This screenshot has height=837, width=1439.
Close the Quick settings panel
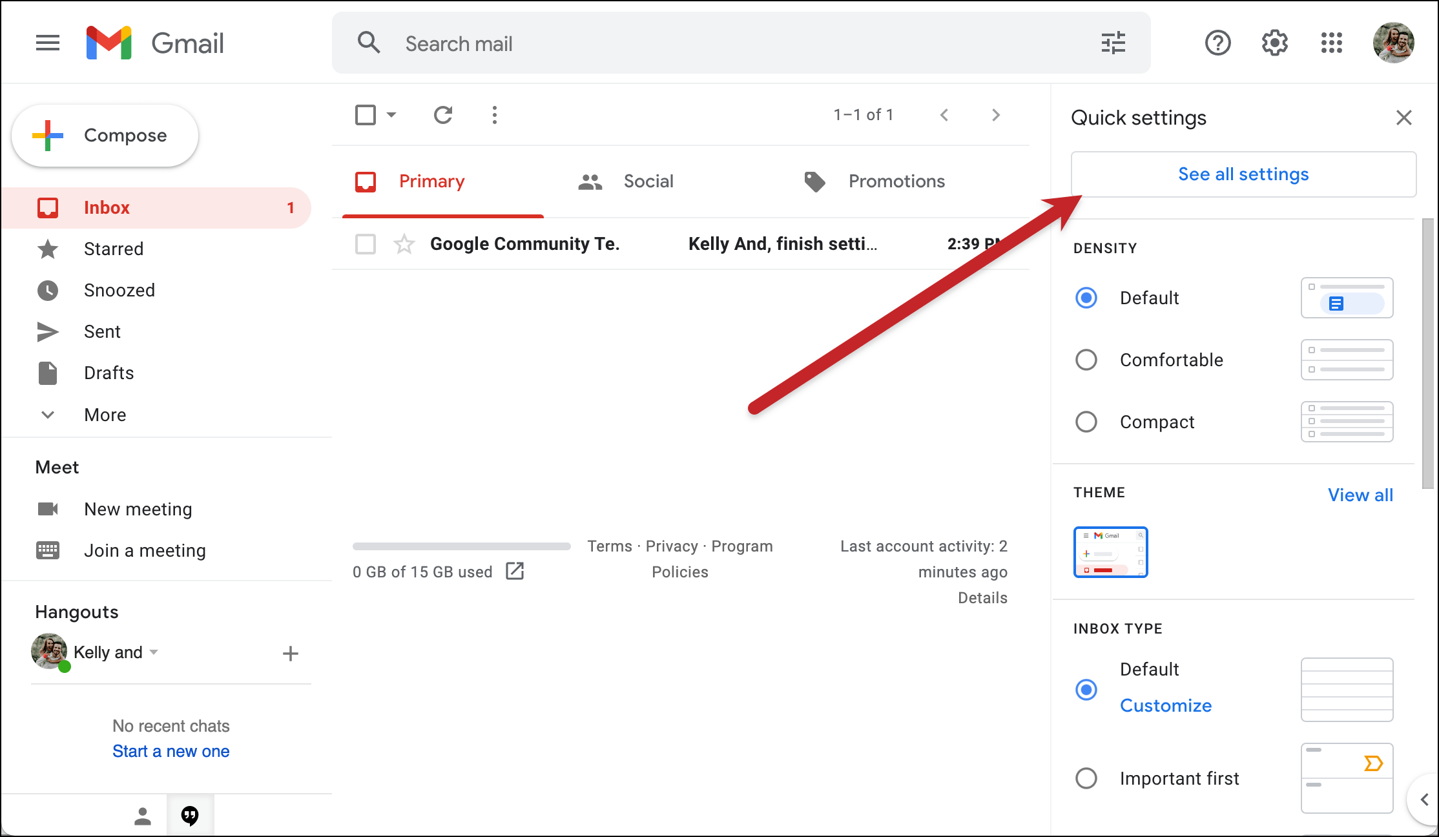[x=1403, y=118]
